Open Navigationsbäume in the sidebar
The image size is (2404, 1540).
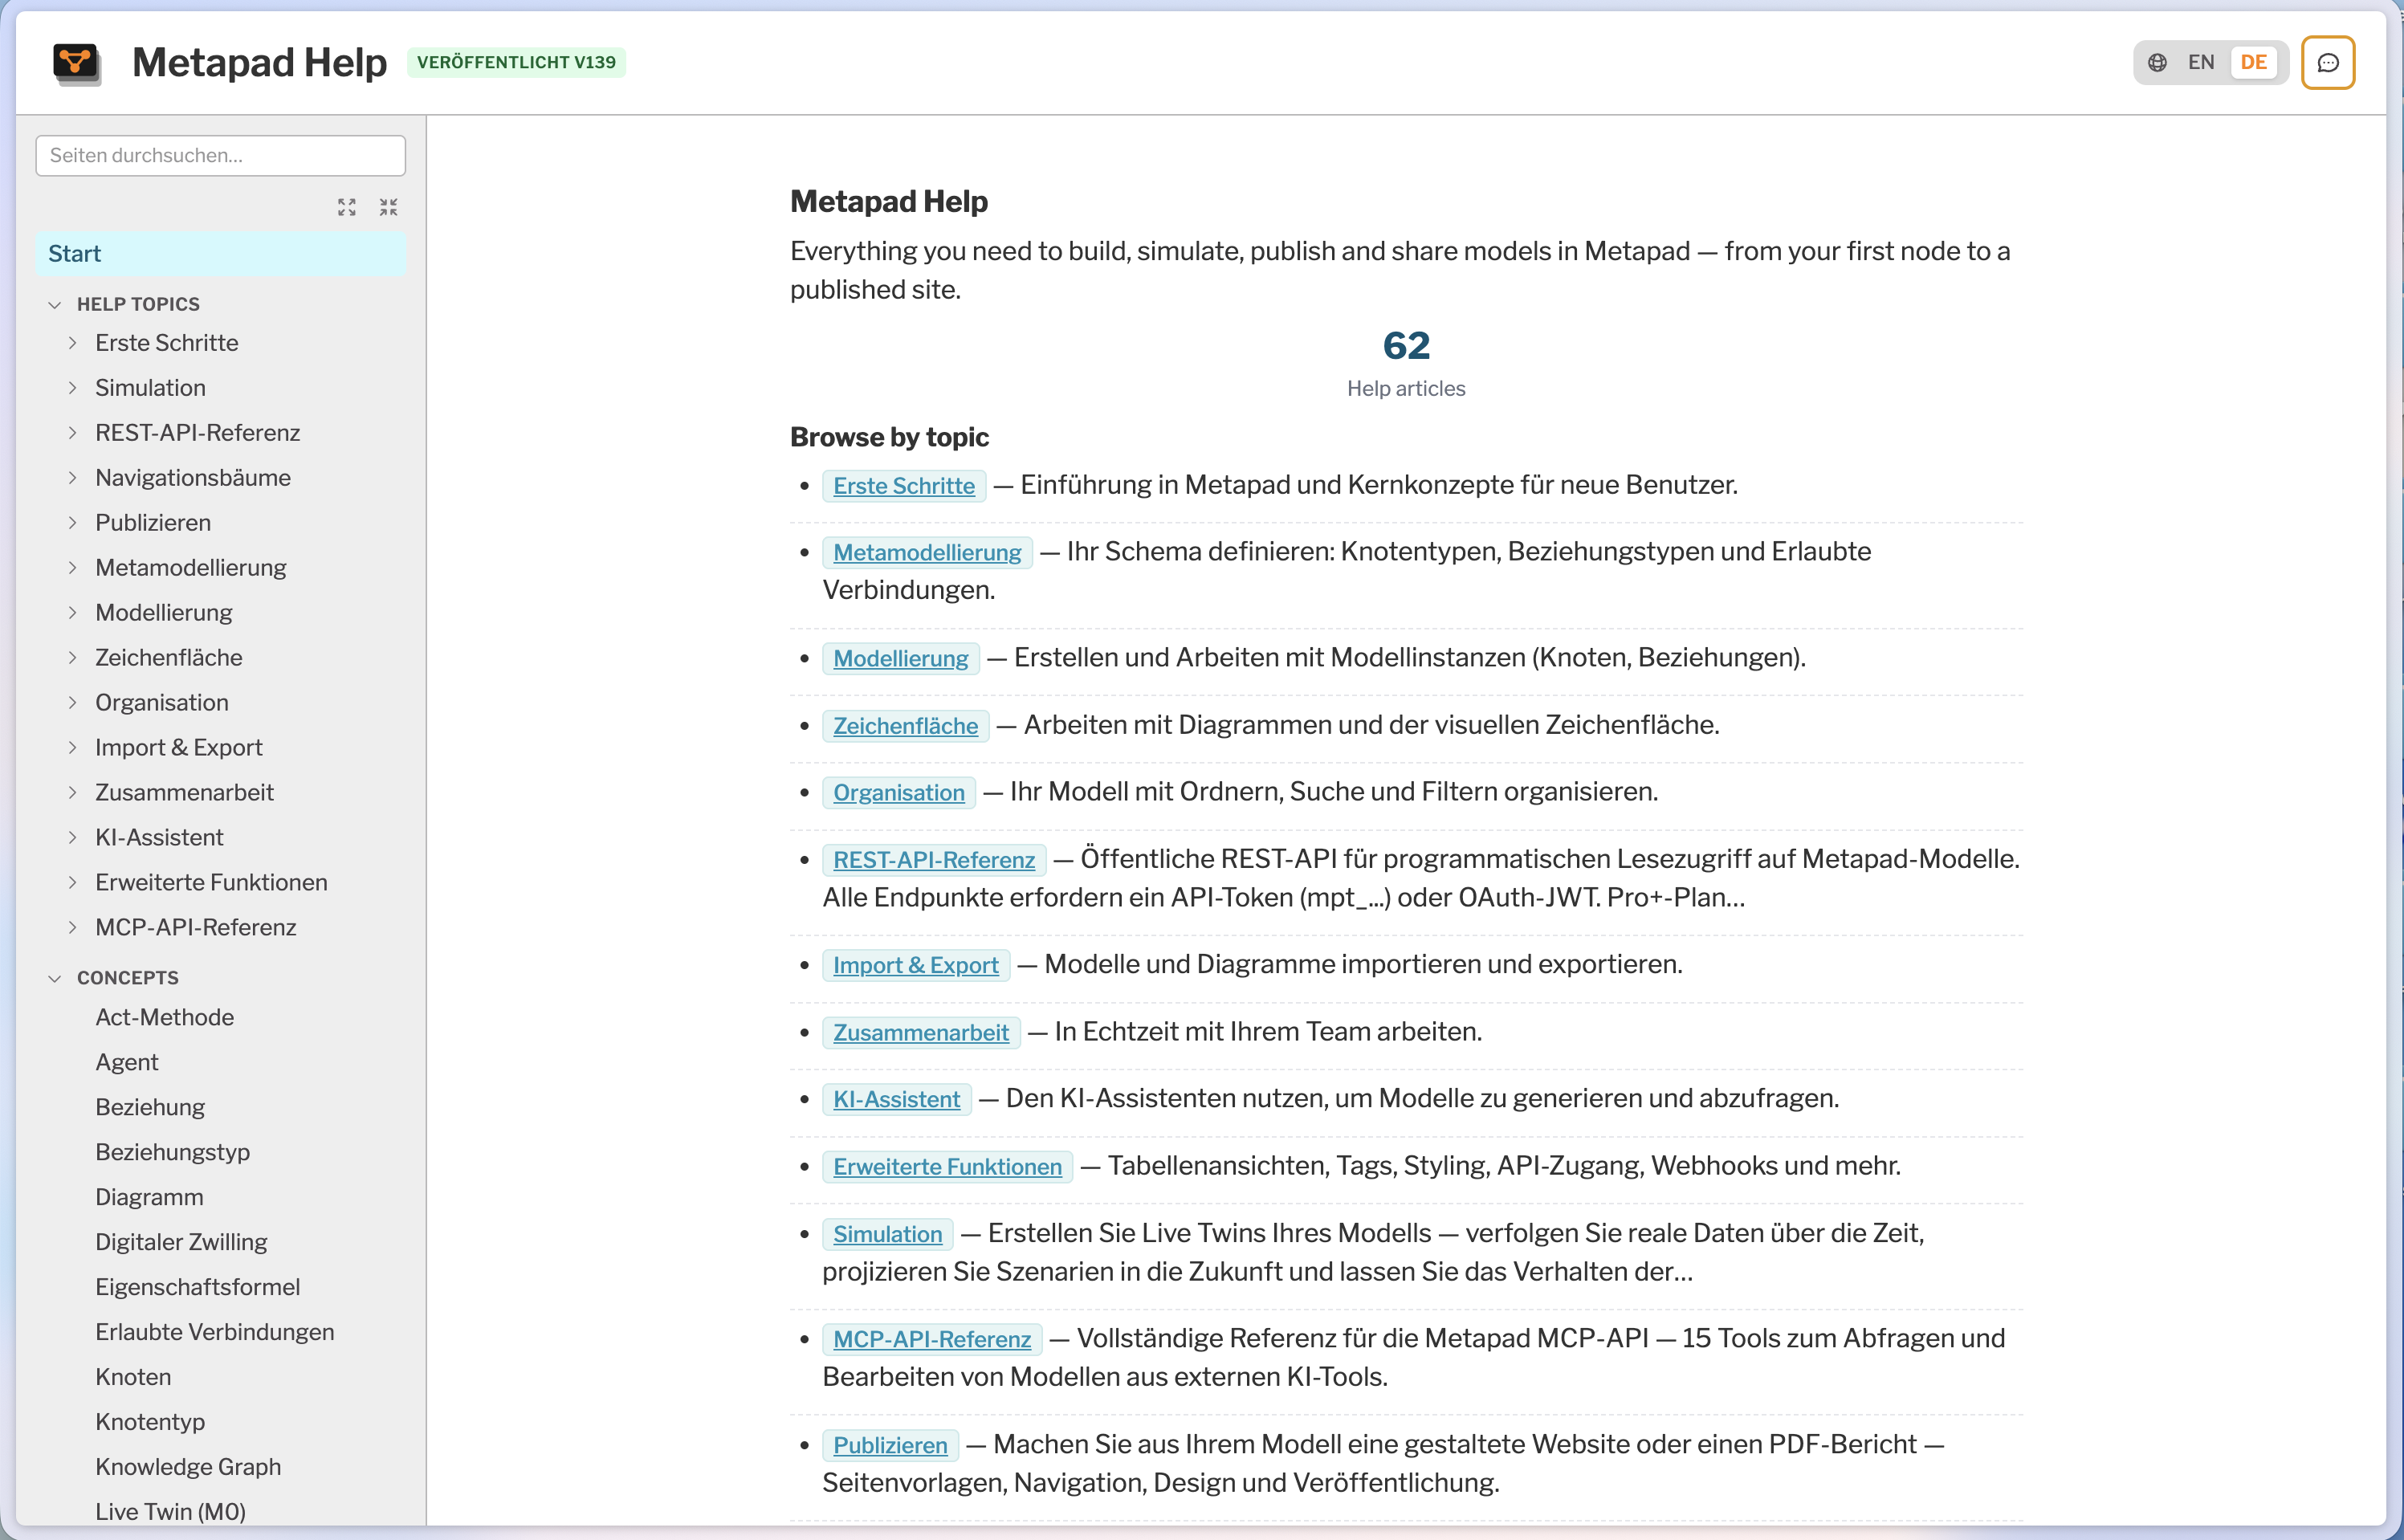(x=193, y=478)
